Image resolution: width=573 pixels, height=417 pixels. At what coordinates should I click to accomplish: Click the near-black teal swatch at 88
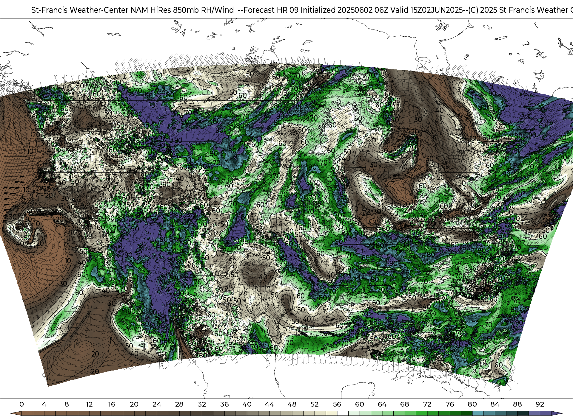(x=523, y=413)
